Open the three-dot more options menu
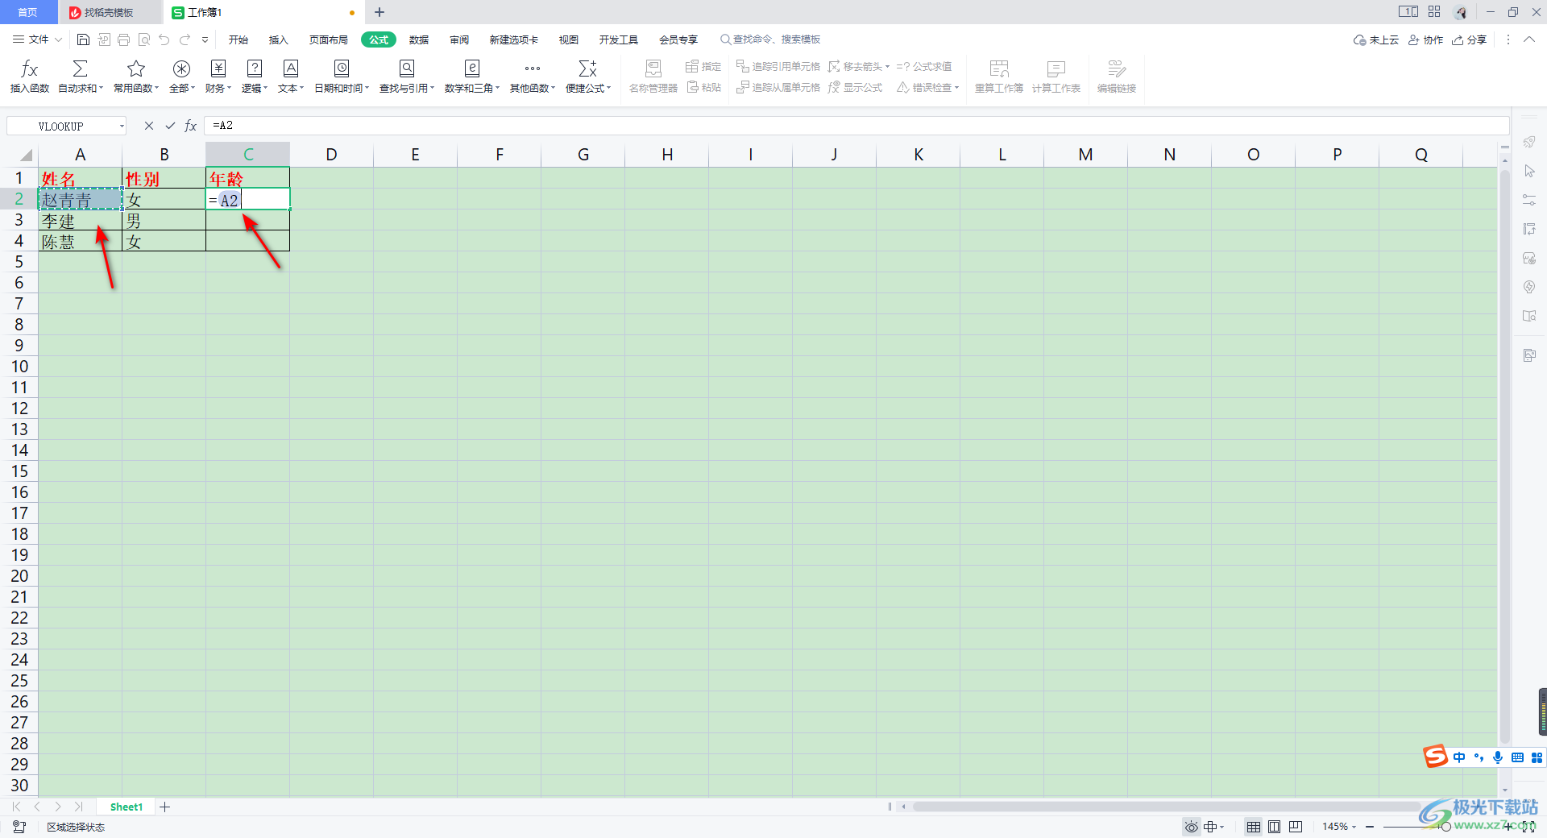Screen dimensions: 1547x838 pos(1508,39)
